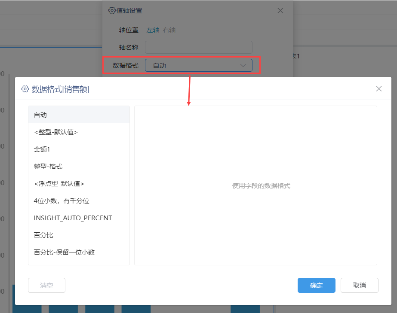This screenshot has height=313, width=397.
Task: Select 4位小数，有千分位 format
Action: (79, 201)
